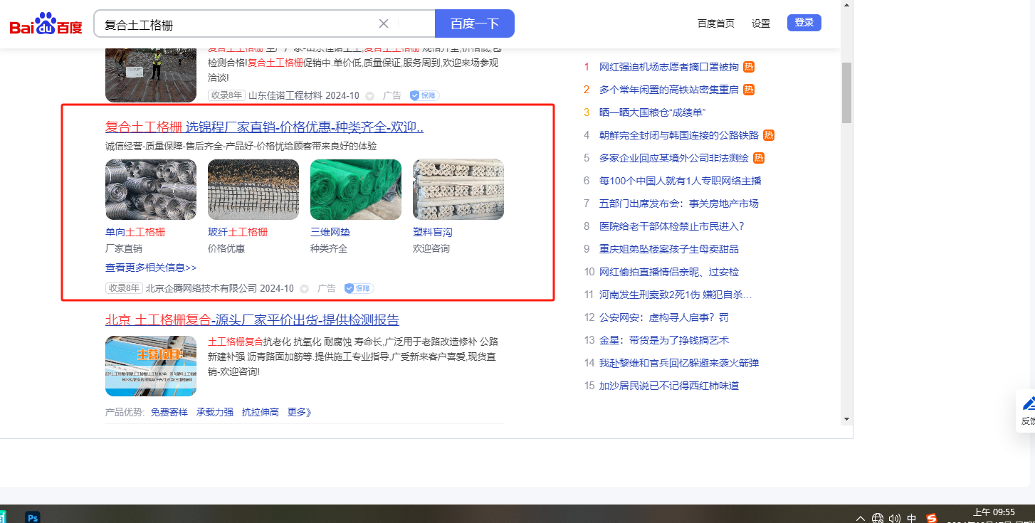The image size is (1035, 523).
Task: Click the thumbnail of the 山东佳诺工程材料 result
Action: coord(151,75)
